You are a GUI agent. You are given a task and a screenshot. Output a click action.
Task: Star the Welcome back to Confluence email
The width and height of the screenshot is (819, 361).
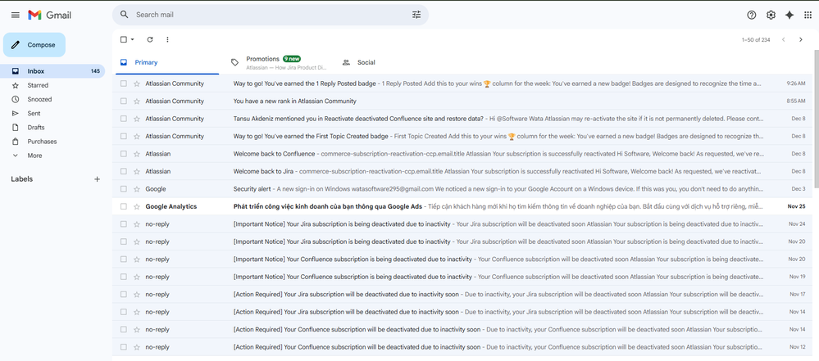[x=137, y=154]
